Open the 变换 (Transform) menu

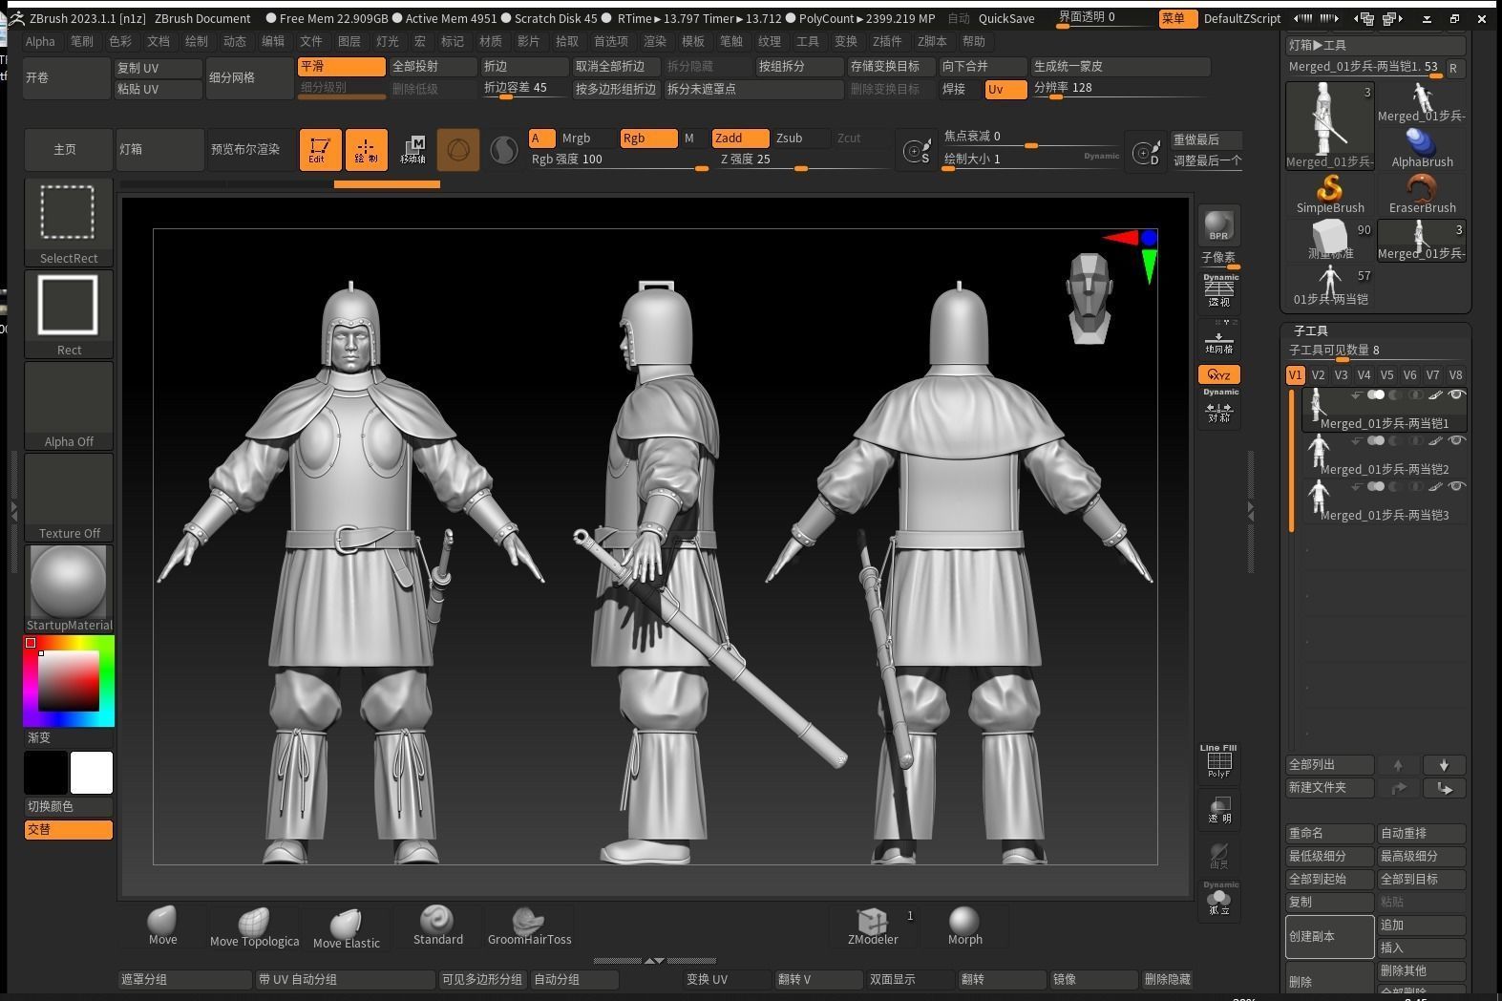[846, 41]
